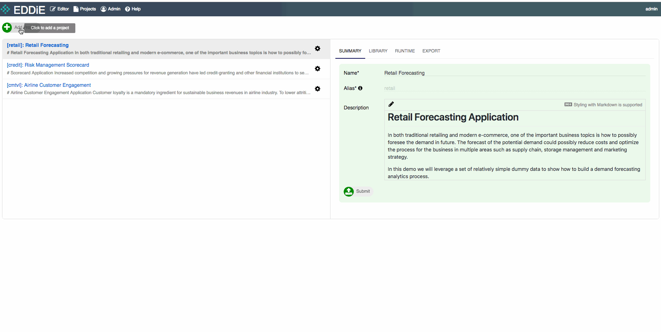Viewport: 661px width, 332px height.
Task: Click the Alias info icon
Action: (x=360, y=88)
